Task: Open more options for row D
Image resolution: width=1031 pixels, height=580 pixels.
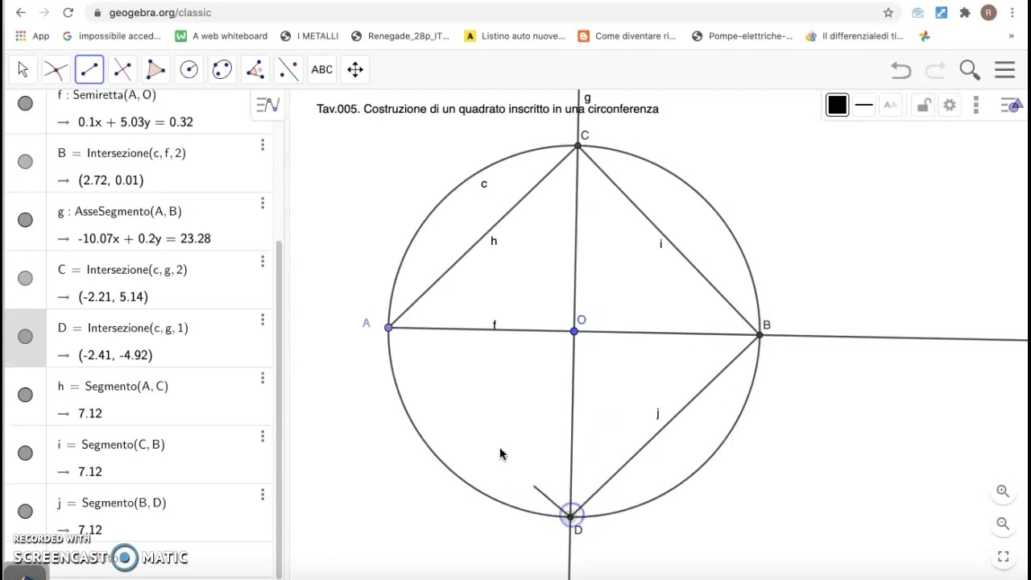Action: coord(262,320)
